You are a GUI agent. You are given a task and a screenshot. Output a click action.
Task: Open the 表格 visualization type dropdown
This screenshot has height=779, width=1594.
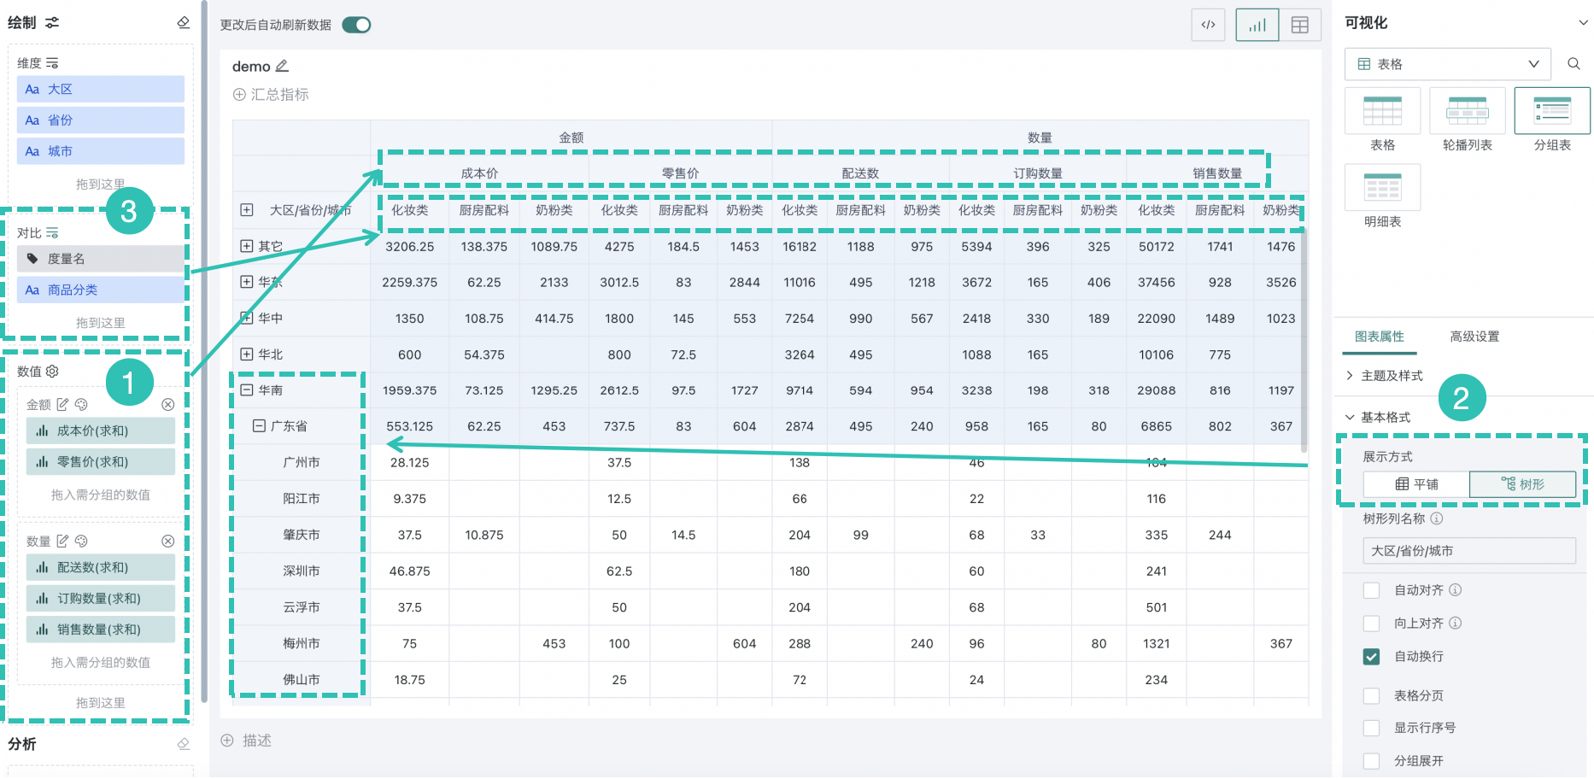pos(1448,64)
